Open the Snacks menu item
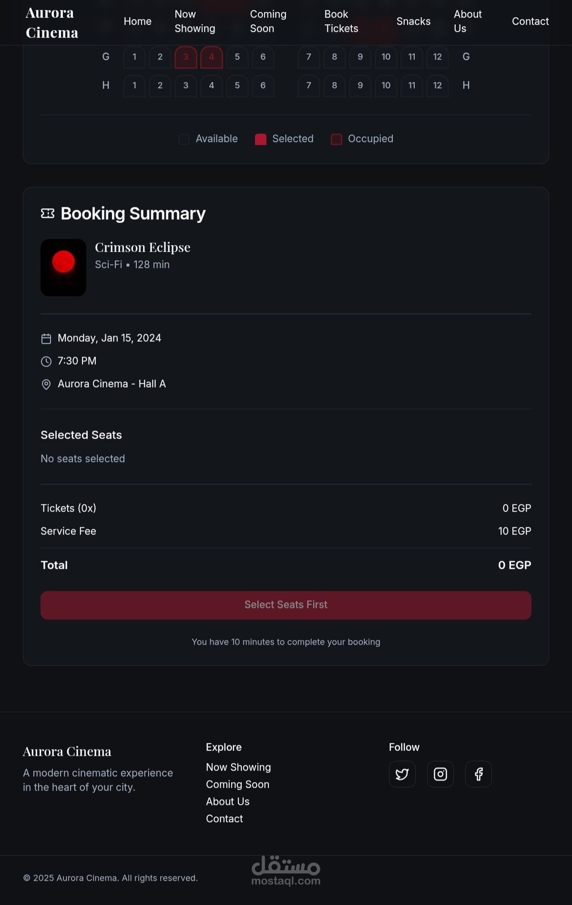Viewport: 572px width, 905px height. 413,21
